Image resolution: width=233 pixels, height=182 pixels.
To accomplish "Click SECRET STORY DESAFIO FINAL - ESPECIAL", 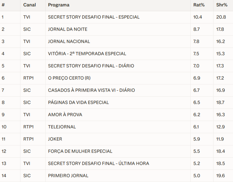I will pyautogui.click(x=94, y=17).
